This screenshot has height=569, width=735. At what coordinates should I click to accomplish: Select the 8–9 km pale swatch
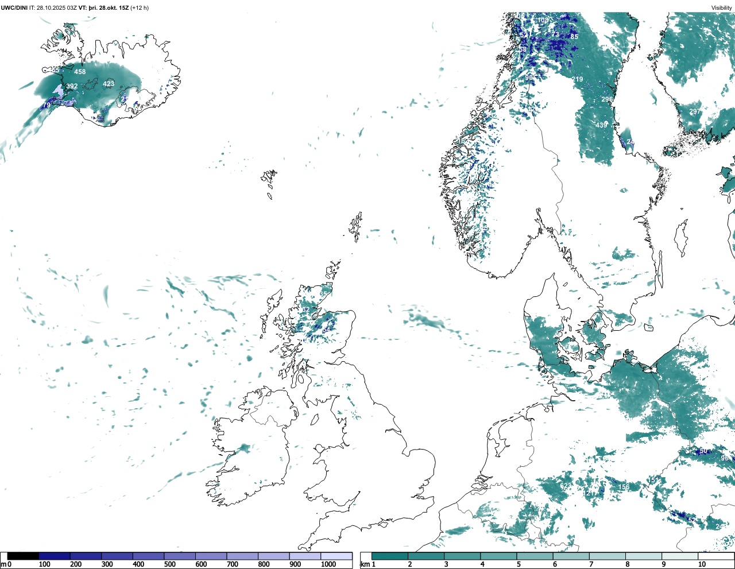(x=644, y=556)
